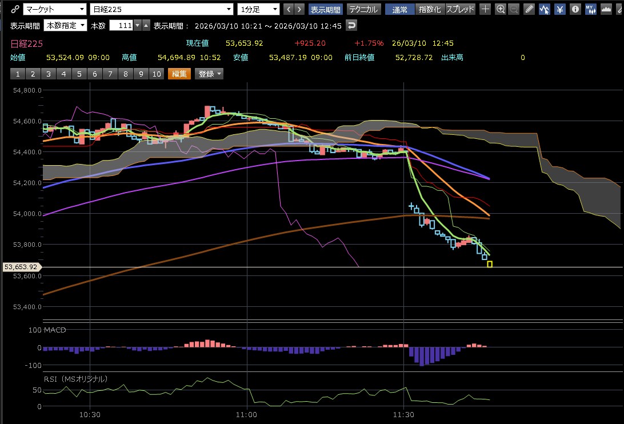Expand the 1分足 timeframe dropdown
Screen dimensions: 624x424
click(x=259, y=9)
